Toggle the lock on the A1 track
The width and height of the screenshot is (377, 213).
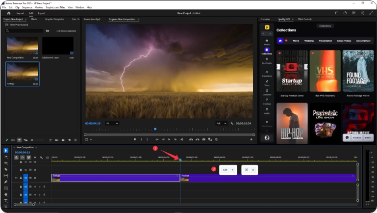point(21,186)
